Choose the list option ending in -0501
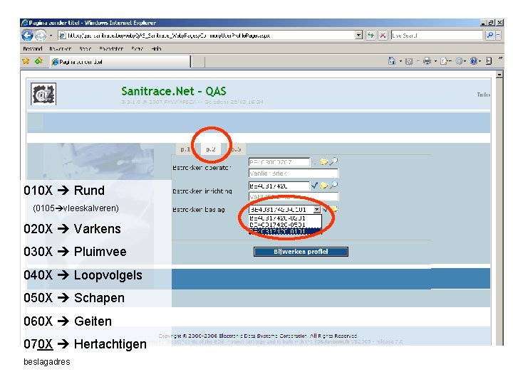The height and width of the screenshot is (384, 513). pos(285,225)
